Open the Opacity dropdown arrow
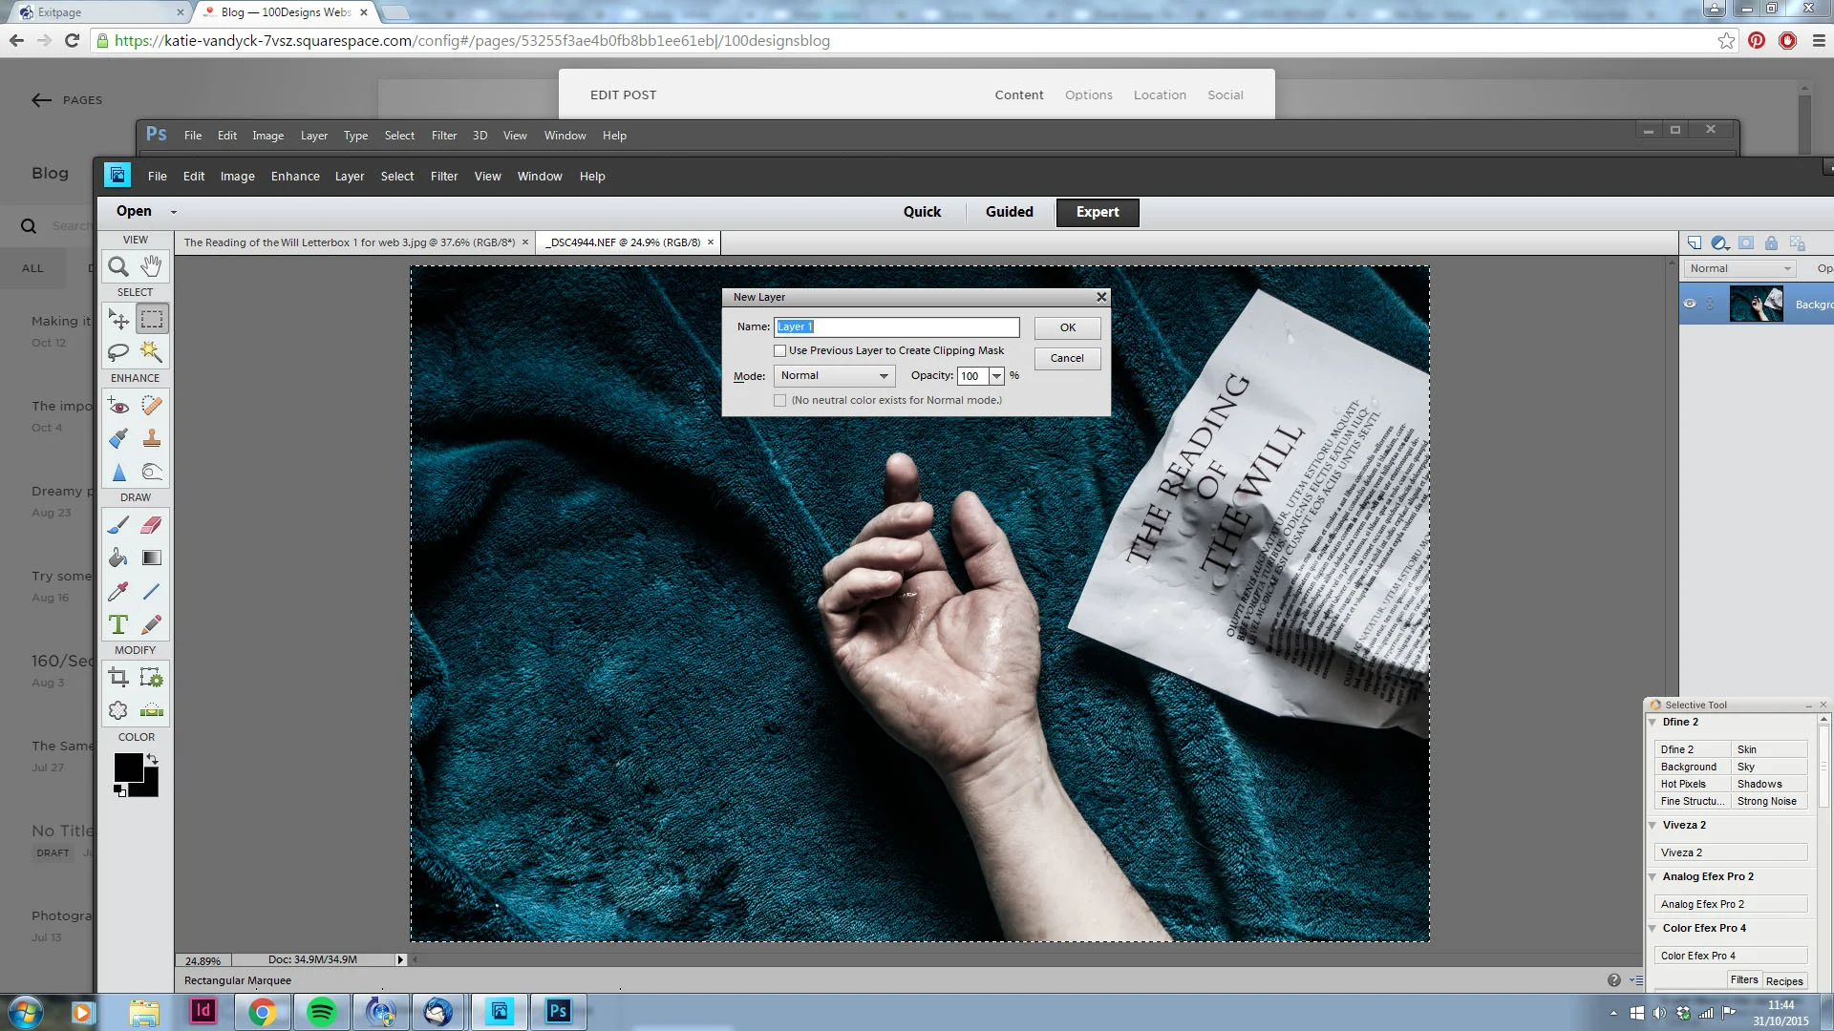1834x1031 pixels. click(x=996, y=376)
